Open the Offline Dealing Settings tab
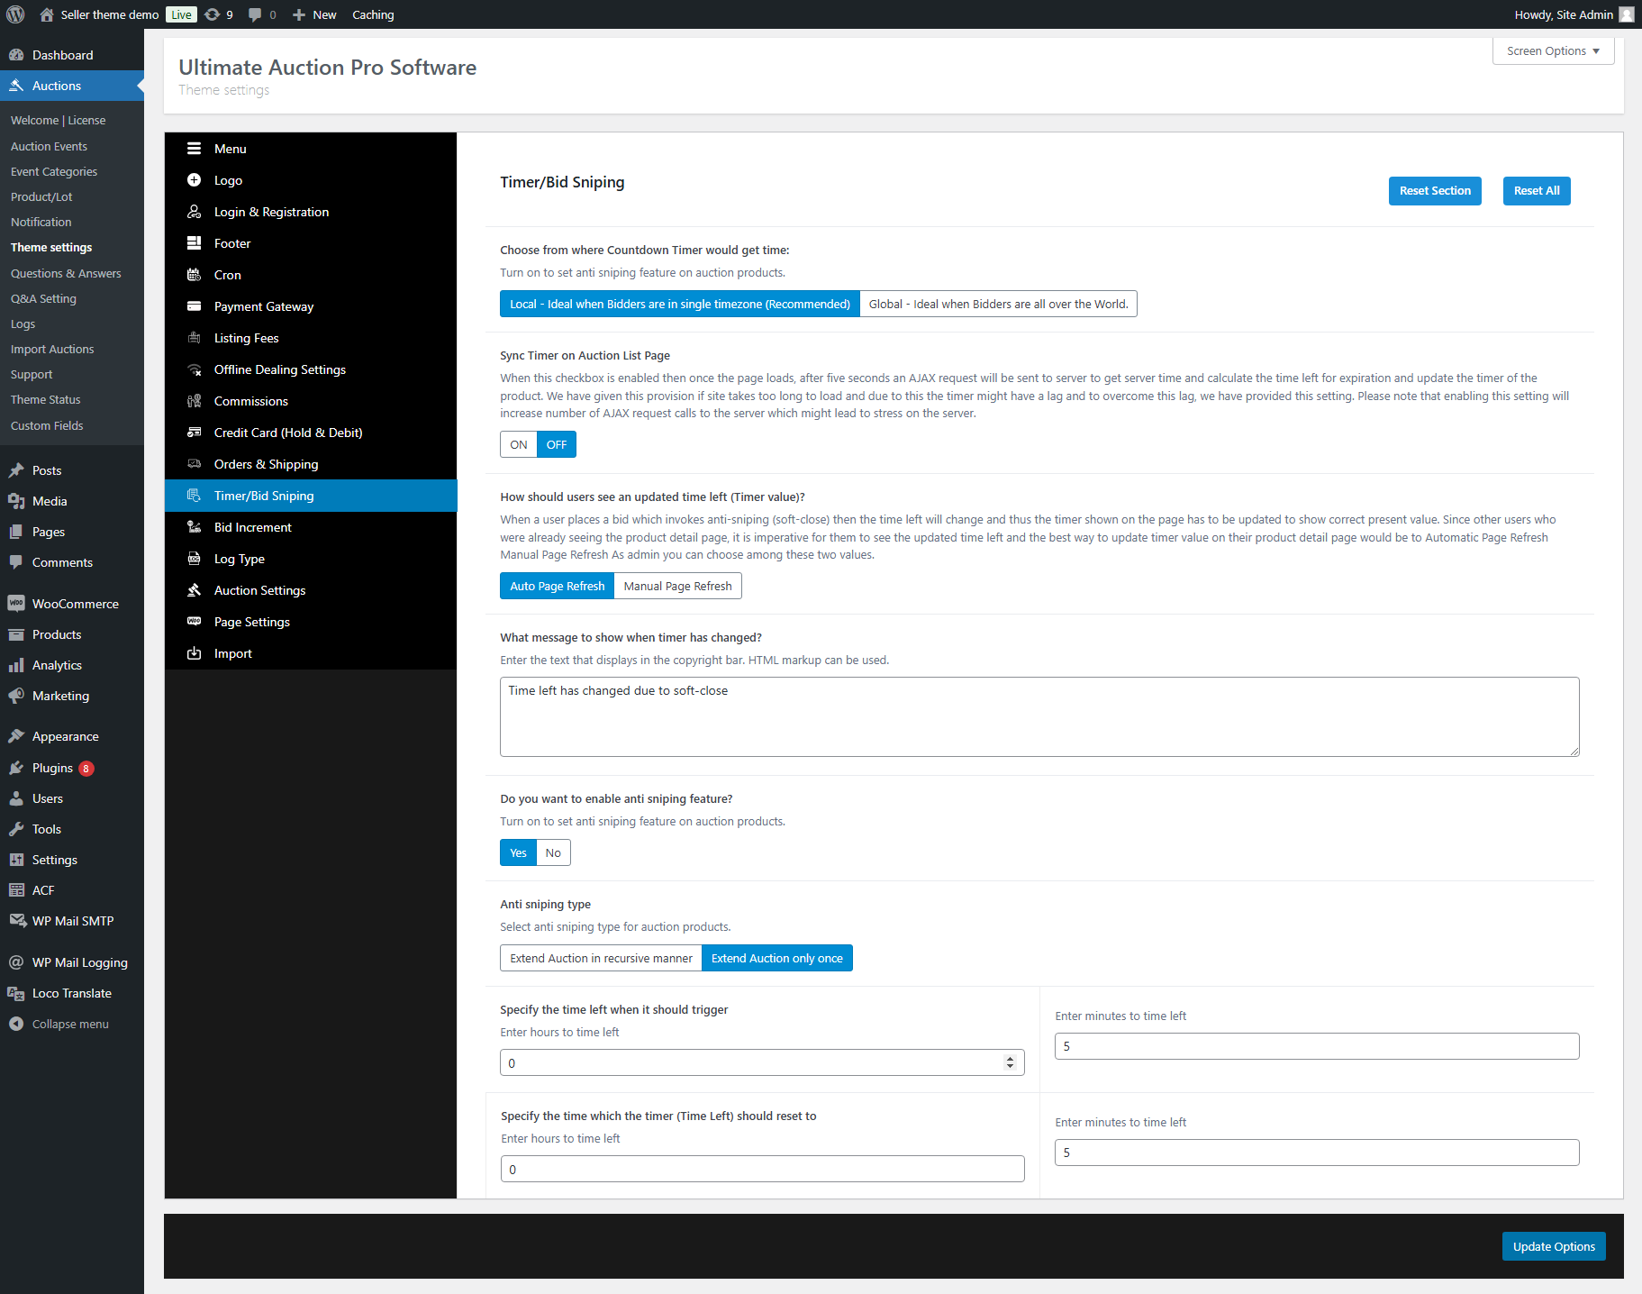 (311, 369)
